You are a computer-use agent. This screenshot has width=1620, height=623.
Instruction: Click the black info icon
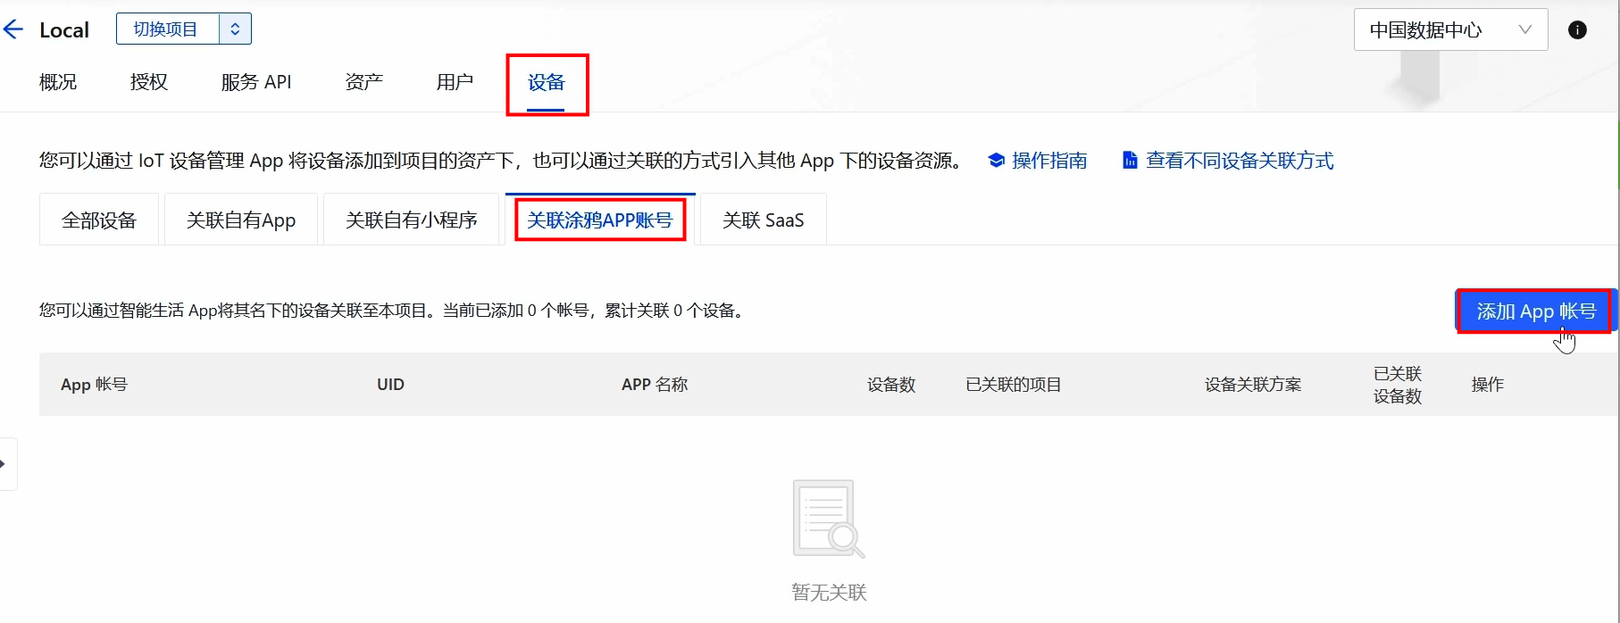coord(1577,30)
